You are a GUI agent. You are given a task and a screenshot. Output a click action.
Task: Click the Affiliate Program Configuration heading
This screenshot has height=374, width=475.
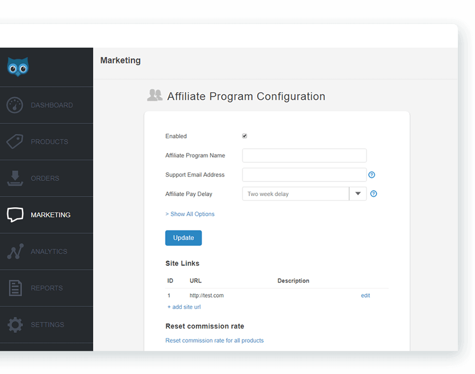click(x=246, y=96)
